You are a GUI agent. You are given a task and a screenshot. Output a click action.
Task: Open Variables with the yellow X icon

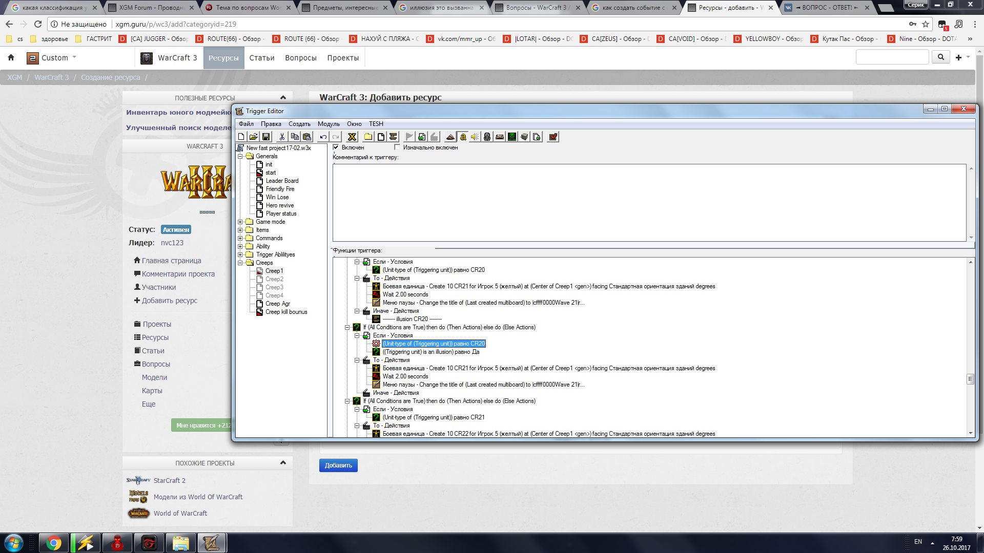tap(352, 137)
